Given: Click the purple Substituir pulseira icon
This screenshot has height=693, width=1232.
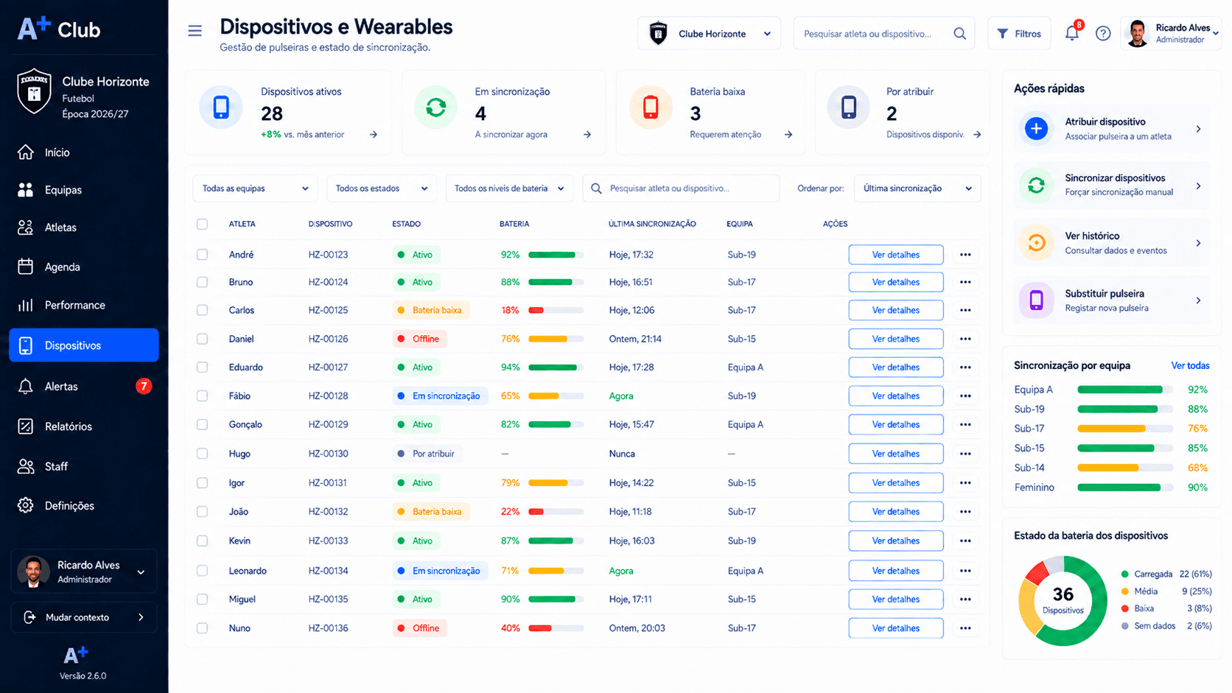Looking at the screenshot, I should click(1036, 300).
